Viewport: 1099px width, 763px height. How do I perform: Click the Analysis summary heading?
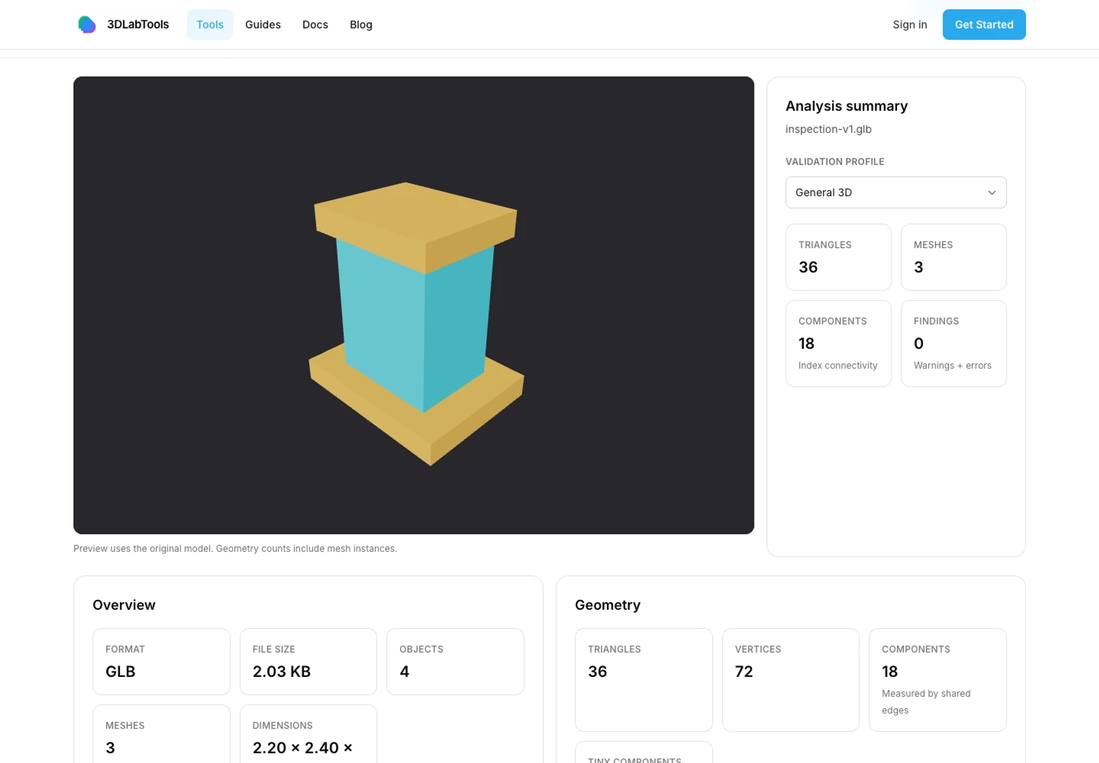847,106
